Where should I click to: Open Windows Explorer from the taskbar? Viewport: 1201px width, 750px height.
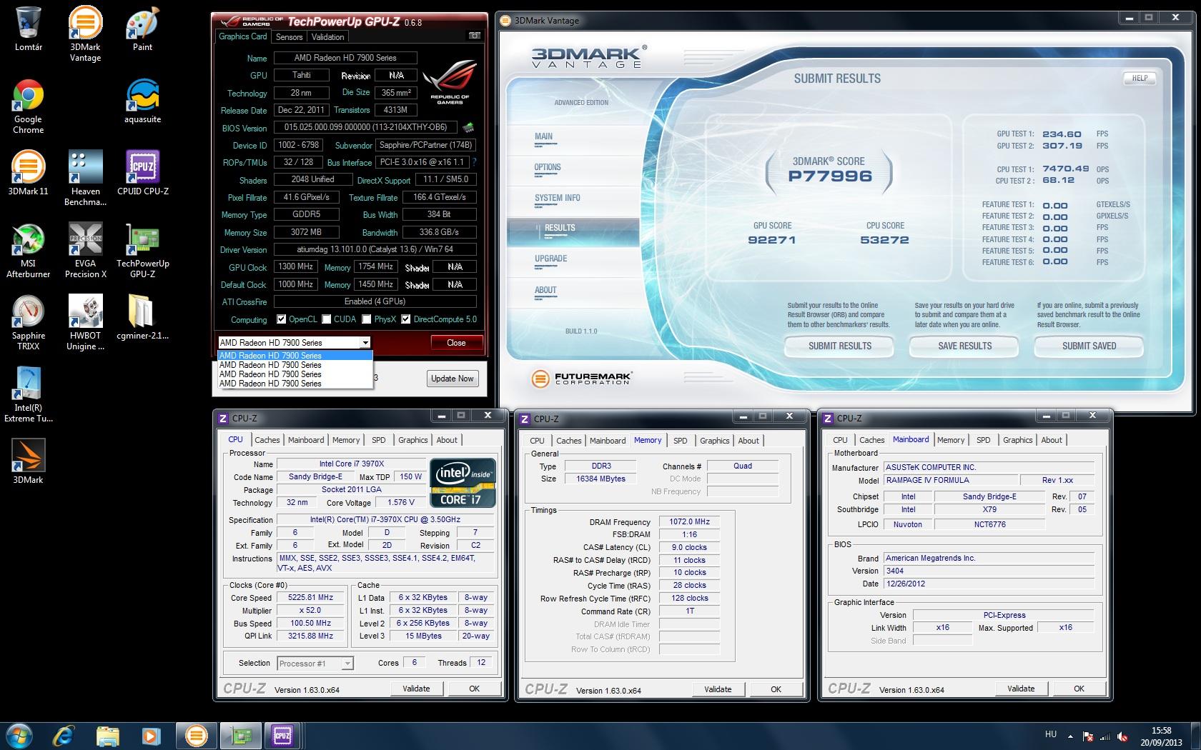click(107, 735)
